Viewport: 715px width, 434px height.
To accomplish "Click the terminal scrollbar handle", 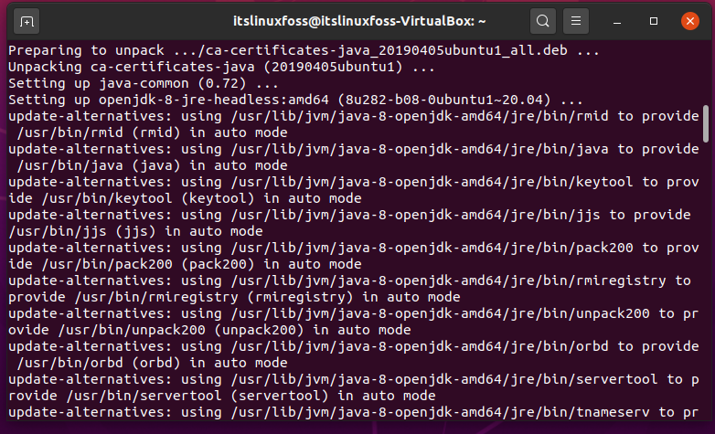I will click(706, 123).
